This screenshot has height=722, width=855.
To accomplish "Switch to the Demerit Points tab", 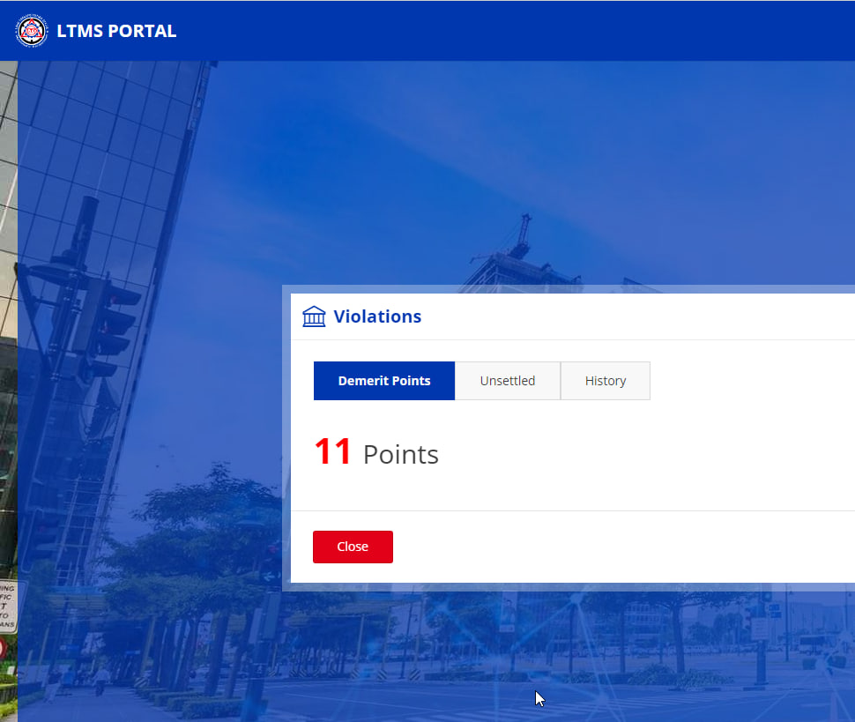I will coord(384,381).
